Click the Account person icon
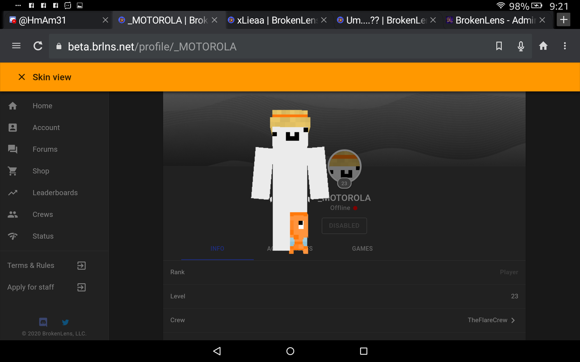The height and width of the screenshot is (362, 580). tap(13, 128)
